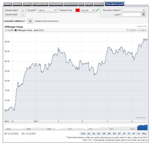Focus the s akcií input field

(132, 14)
